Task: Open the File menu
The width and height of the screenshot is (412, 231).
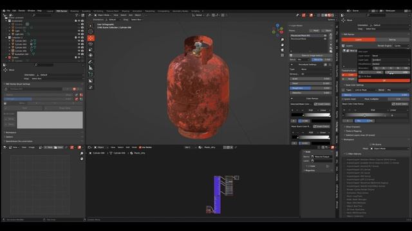Action: tap(8, 11)
